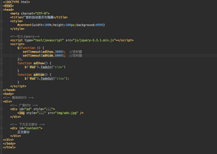This screenshot has height=154, width=217.
Task: Collapse the $(function () { block
Action: (2, 48)
